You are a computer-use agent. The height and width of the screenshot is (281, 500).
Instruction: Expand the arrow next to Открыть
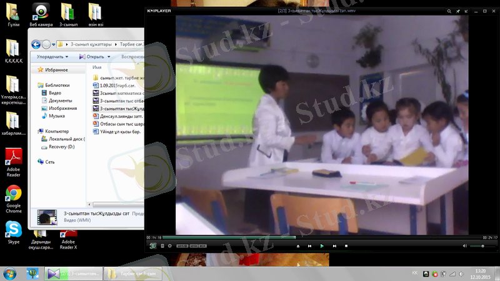(x=109, y=57)
